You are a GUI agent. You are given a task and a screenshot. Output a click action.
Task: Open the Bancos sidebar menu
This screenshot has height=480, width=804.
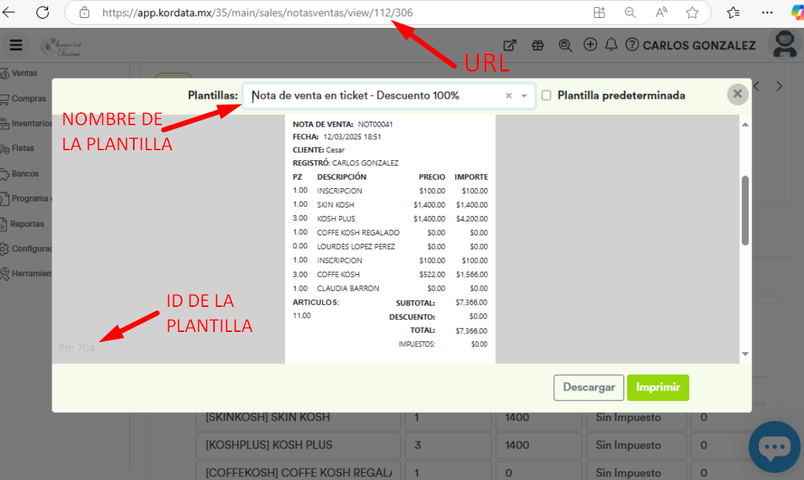(24, 173)
